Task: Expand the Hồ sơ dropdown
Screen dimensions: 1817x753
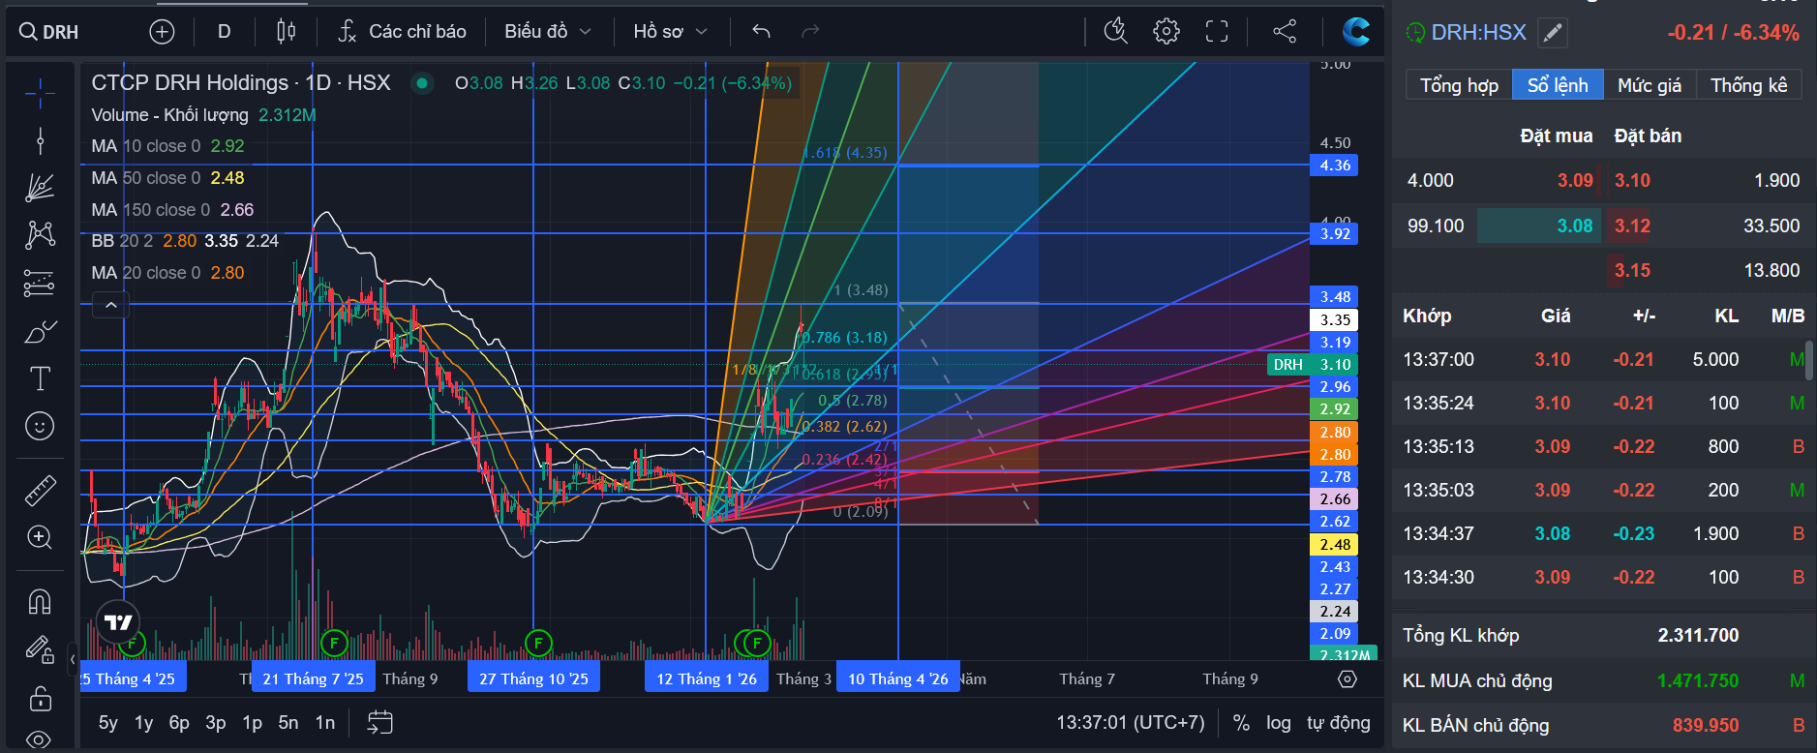Action: 670,32
